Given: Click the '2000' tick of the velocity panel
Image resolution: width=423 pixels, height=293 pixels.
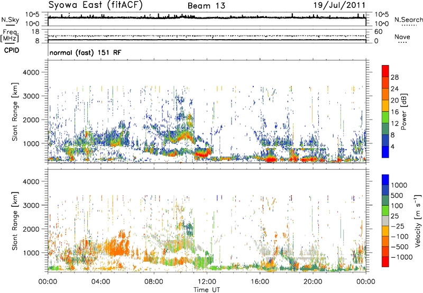Looking at the screenshot, I should 31,229.
